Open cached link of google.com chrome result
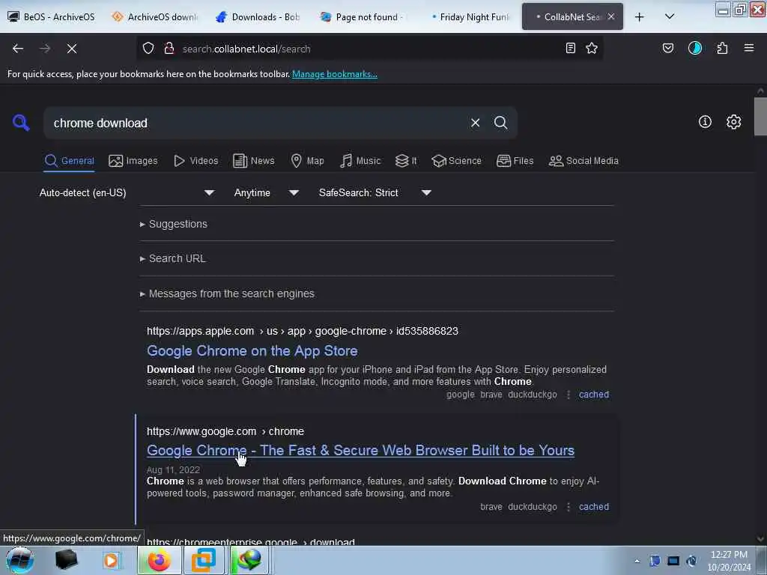Viewport: 767px width, 575px height. tap(594, 507)
